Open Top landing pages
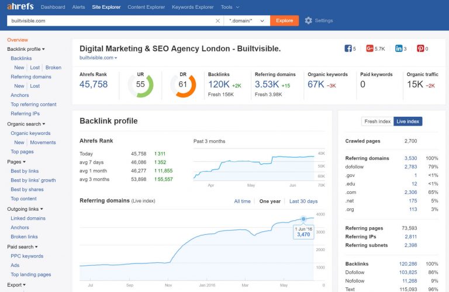The width and height of the screenshot is (449, 292). 30,274
